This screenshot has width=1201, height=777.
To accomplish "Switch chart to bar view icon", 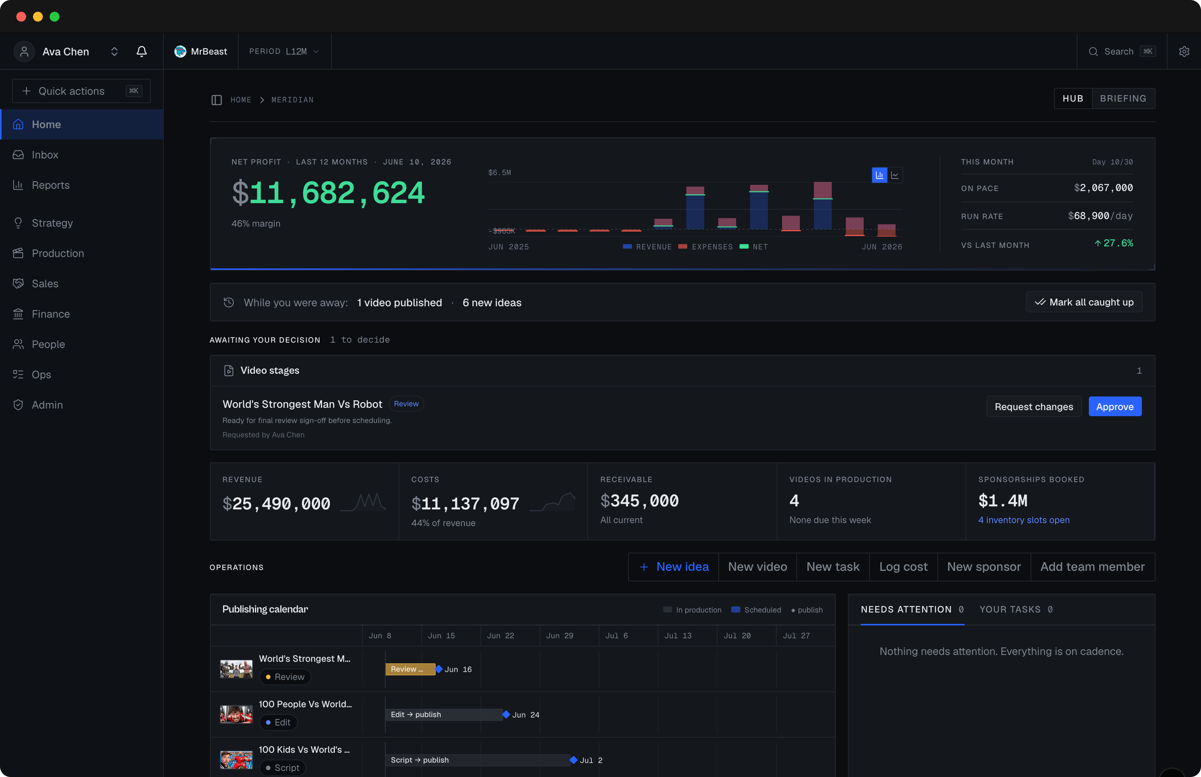I will 879,175.
